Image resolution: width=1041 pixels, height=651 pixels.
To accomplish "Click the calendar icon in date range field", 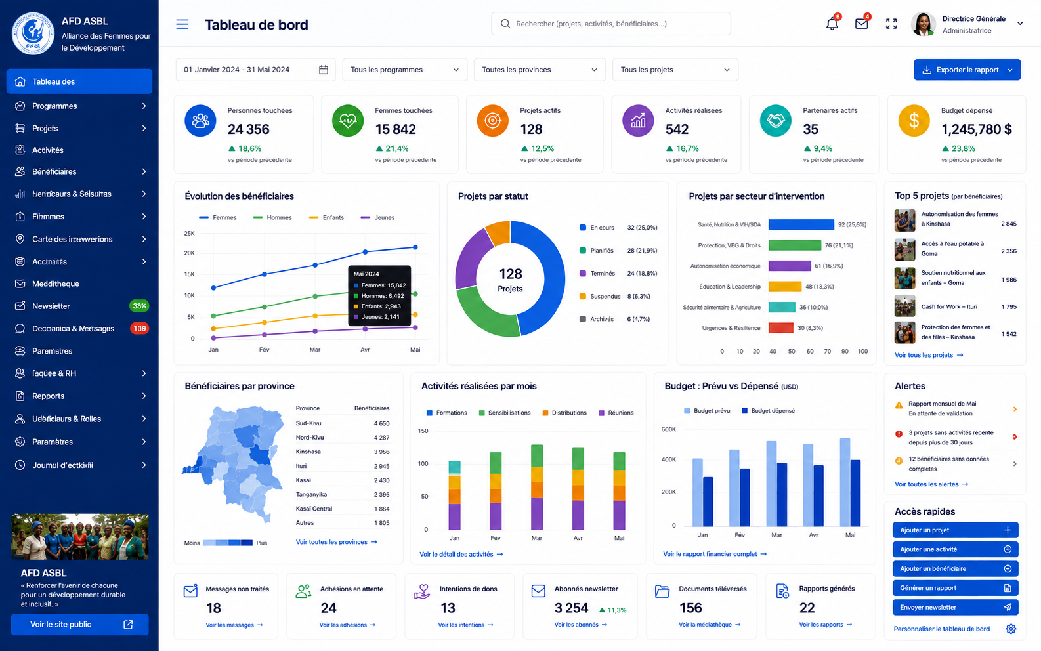I will [x=324, y=70].
